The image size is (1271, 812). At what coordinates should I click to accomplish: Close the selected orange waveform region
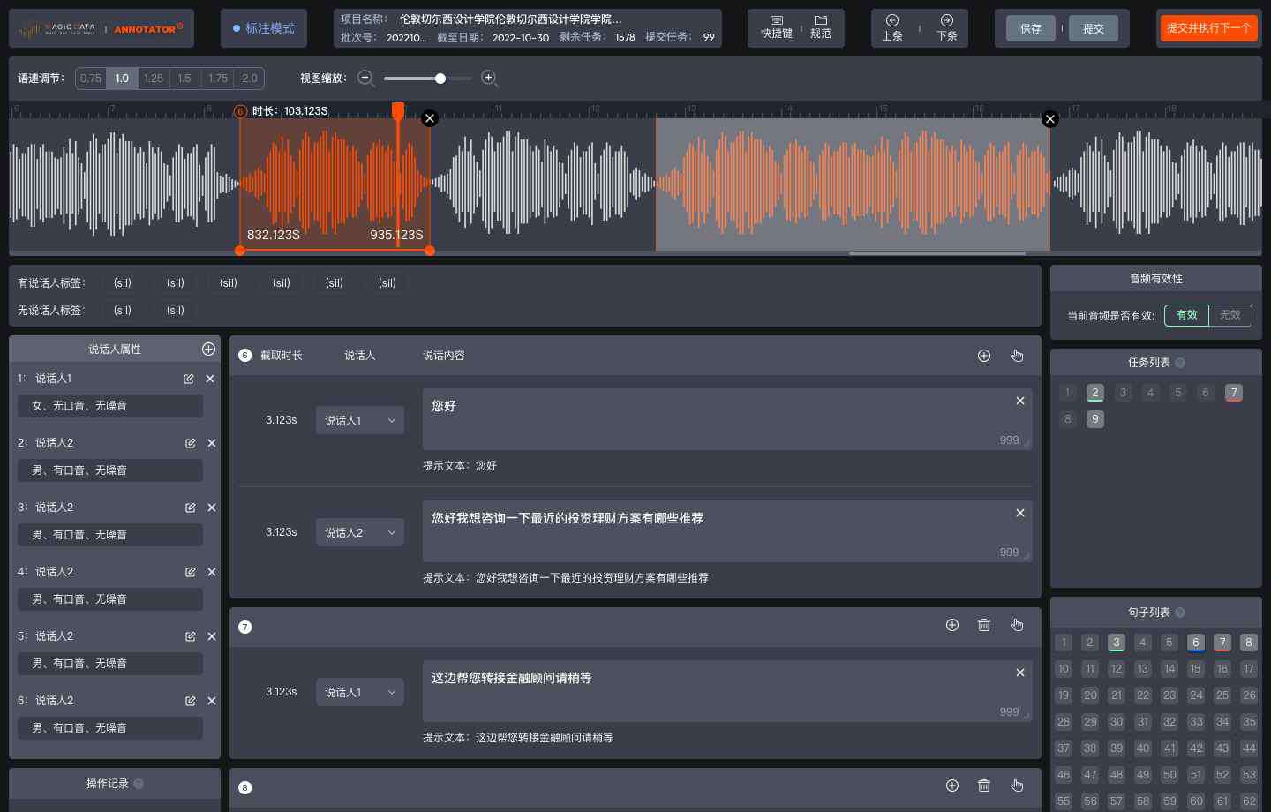tap(430, 118)
